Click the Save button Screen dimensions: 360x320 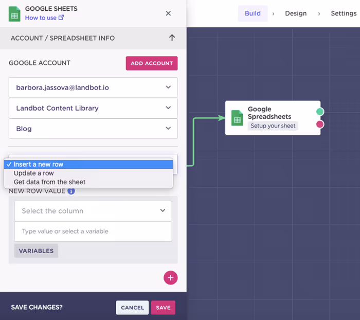click(x=163, y=308)
